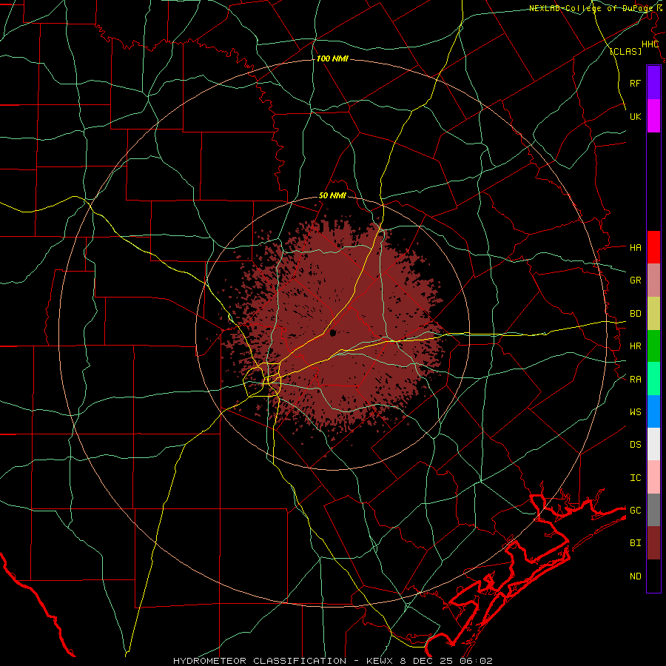The height and width of the screenshot is (666, 666).
Task: Click the [CLAS] units label
Action: pos(625,51)
